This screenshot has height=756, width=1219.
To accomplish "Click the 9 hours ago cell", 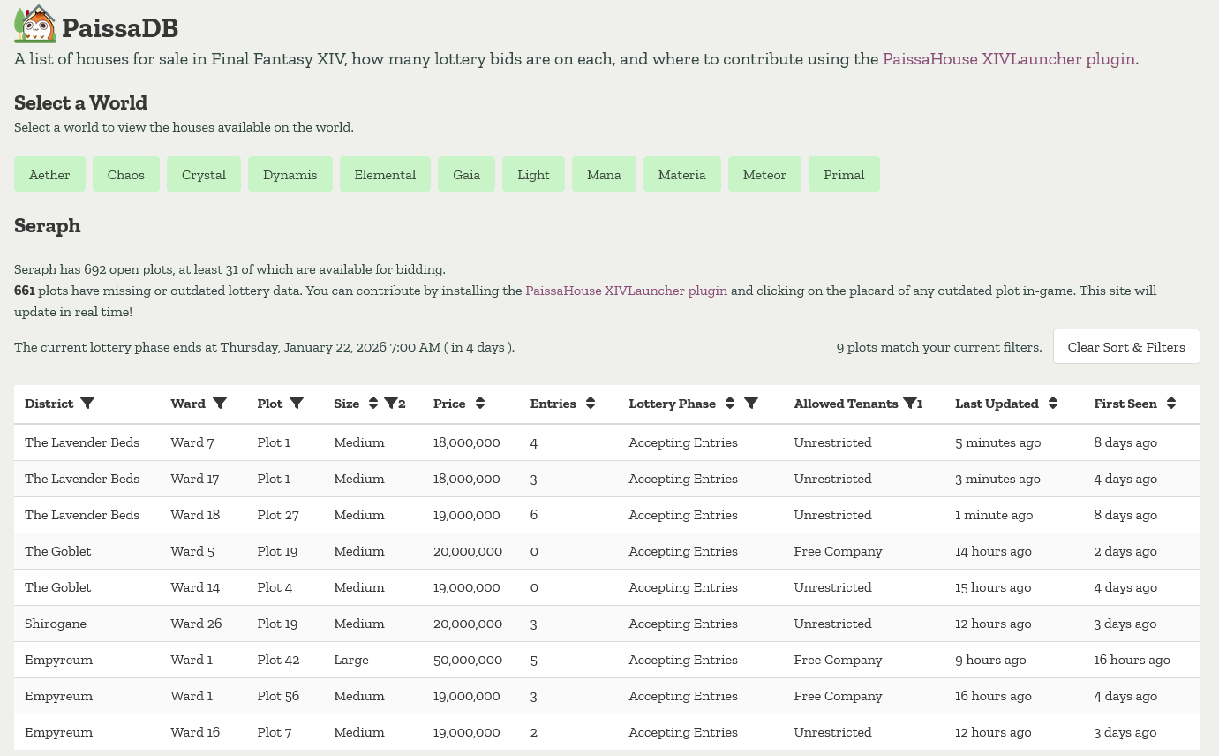I will pyautogui.click(x=990, y=660).
